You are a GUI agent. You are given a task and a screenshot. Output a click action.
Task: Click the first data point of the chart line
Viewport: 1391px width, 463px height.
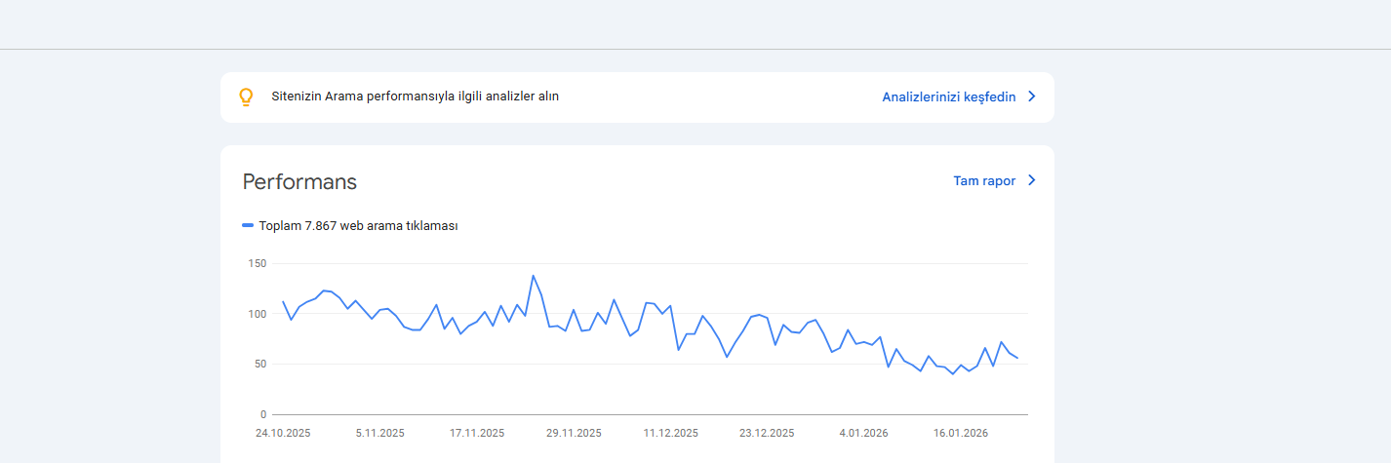click(x=283, y=302)
